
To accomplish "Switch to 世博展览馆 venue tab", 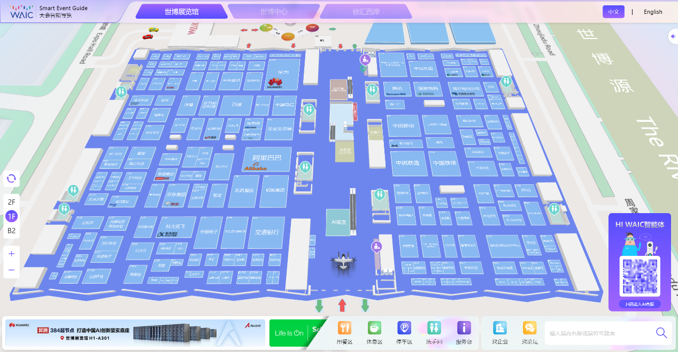I will (182, 11).
